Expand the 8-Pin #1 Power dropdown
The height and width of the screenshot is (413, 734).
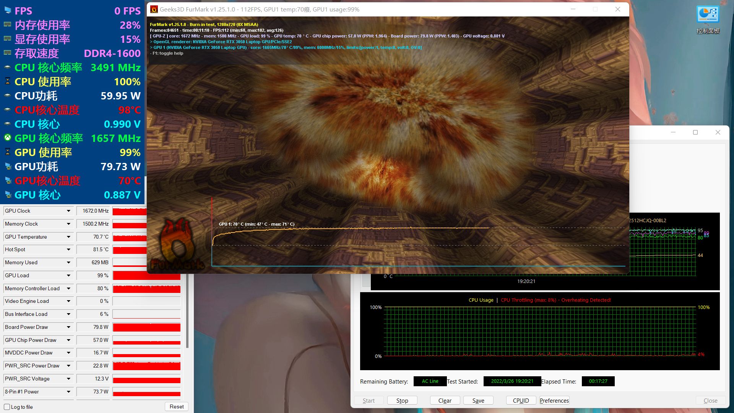click(x=68, y=392)
